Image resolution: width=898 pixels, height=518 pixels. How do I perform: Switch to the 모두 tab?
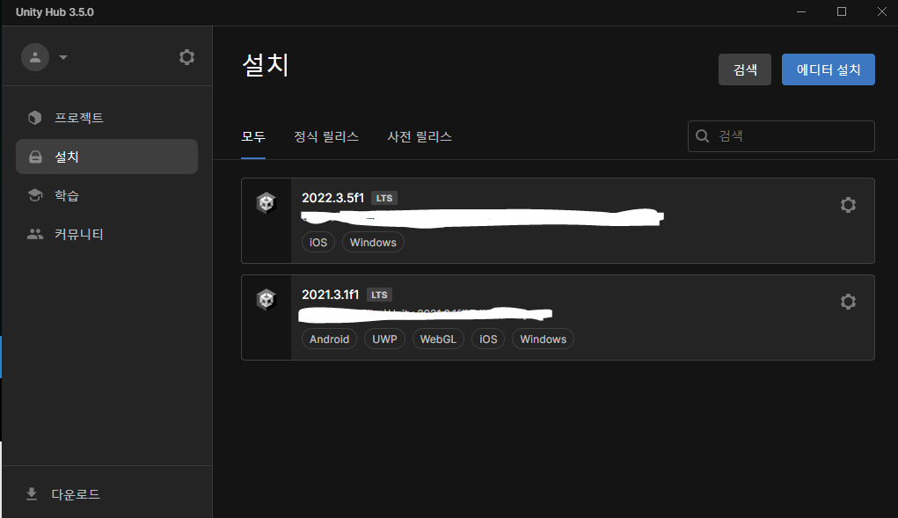[x=253, y=137]
